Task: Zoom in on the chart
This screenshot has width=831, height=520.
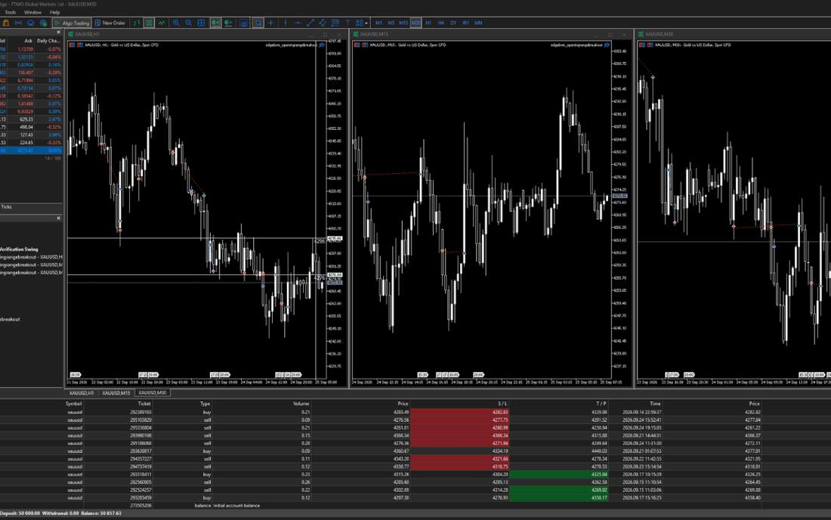Action: click(x=177, y=23)
